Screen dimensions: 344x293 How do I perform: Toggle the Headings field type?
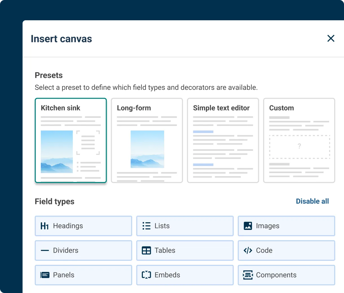click(83, 226)
